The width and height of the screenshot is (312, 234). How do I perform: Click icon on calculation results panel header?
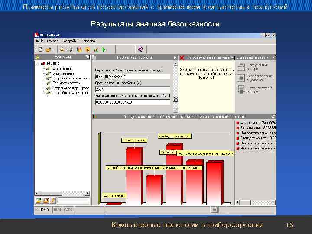tap(94, 58)
